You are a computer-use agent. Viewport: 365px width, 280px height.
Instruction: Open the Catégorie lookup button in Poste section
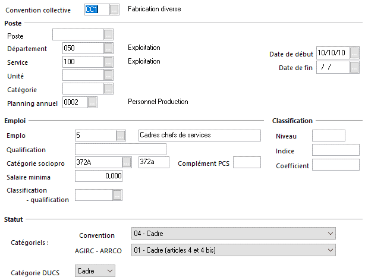pos(108,89)
